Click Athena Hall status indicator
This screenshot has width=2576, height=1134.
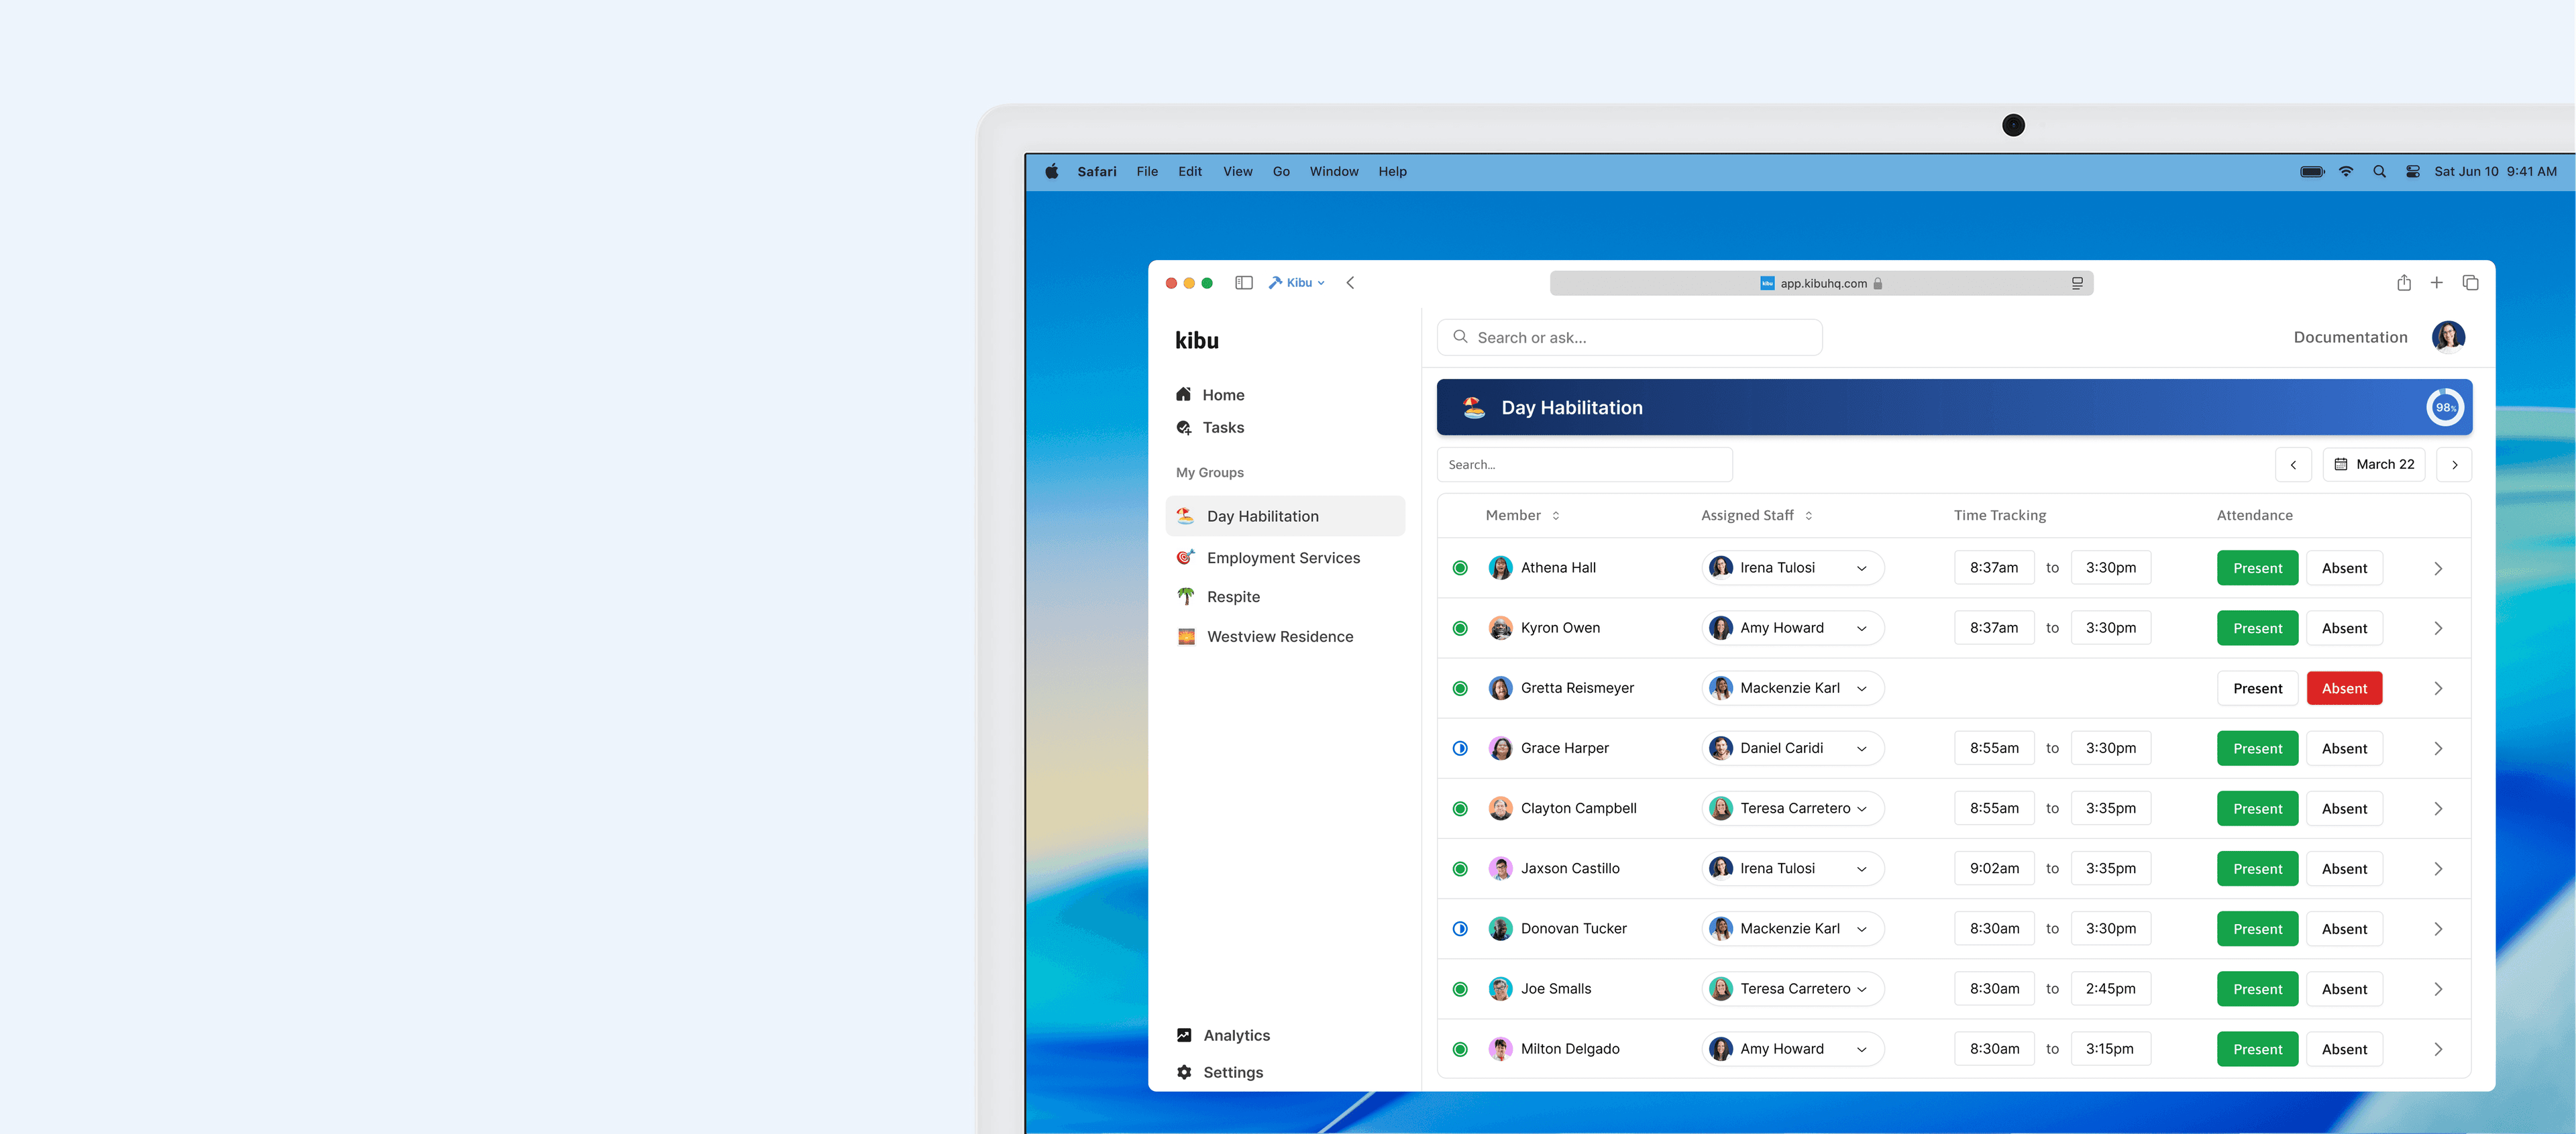coord(1459,568)
